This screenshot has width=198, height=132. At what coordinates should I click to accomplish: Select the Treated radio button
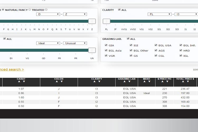(46, 10)
